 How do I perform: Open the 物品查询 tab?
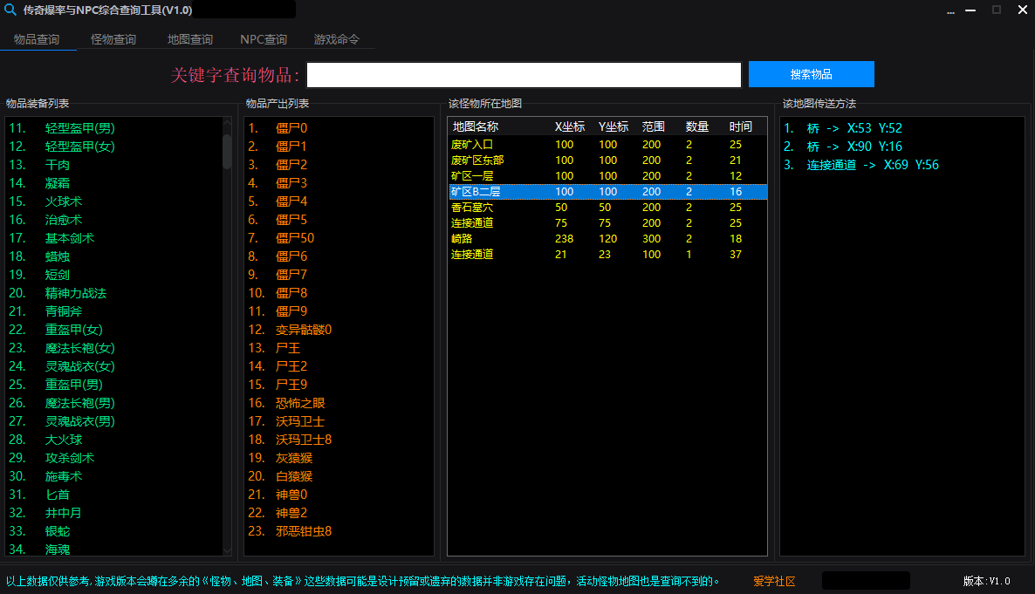coord(37,39)
